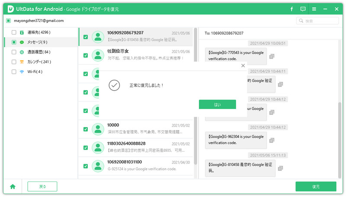This screenshot has width=346, height=197.
Task: Click the Wi-Fi icon in sidebar
Action: point(22,72)
